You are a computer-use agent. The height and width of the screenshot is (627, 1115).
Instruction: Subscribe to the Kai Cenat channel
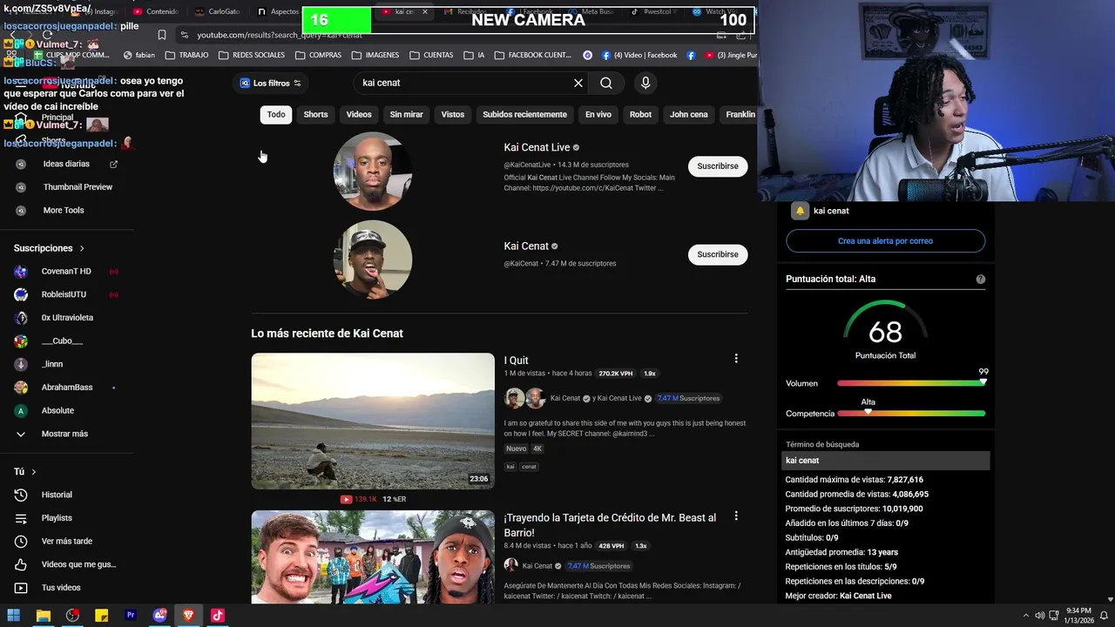point(718,254)
